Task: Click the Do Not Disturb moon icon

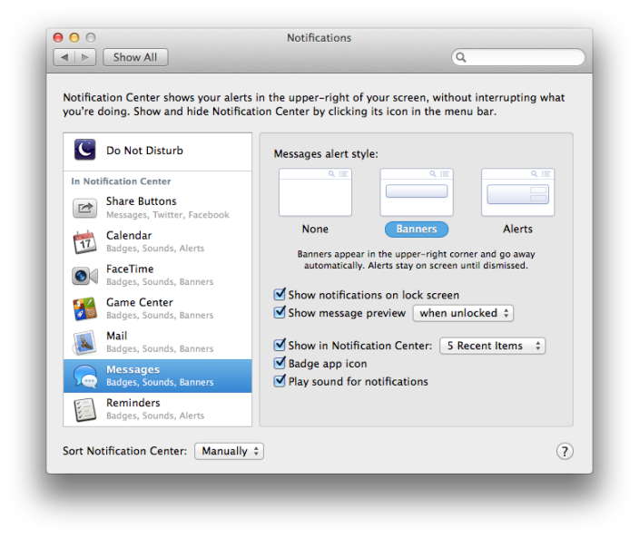Action: click(84, 151)
